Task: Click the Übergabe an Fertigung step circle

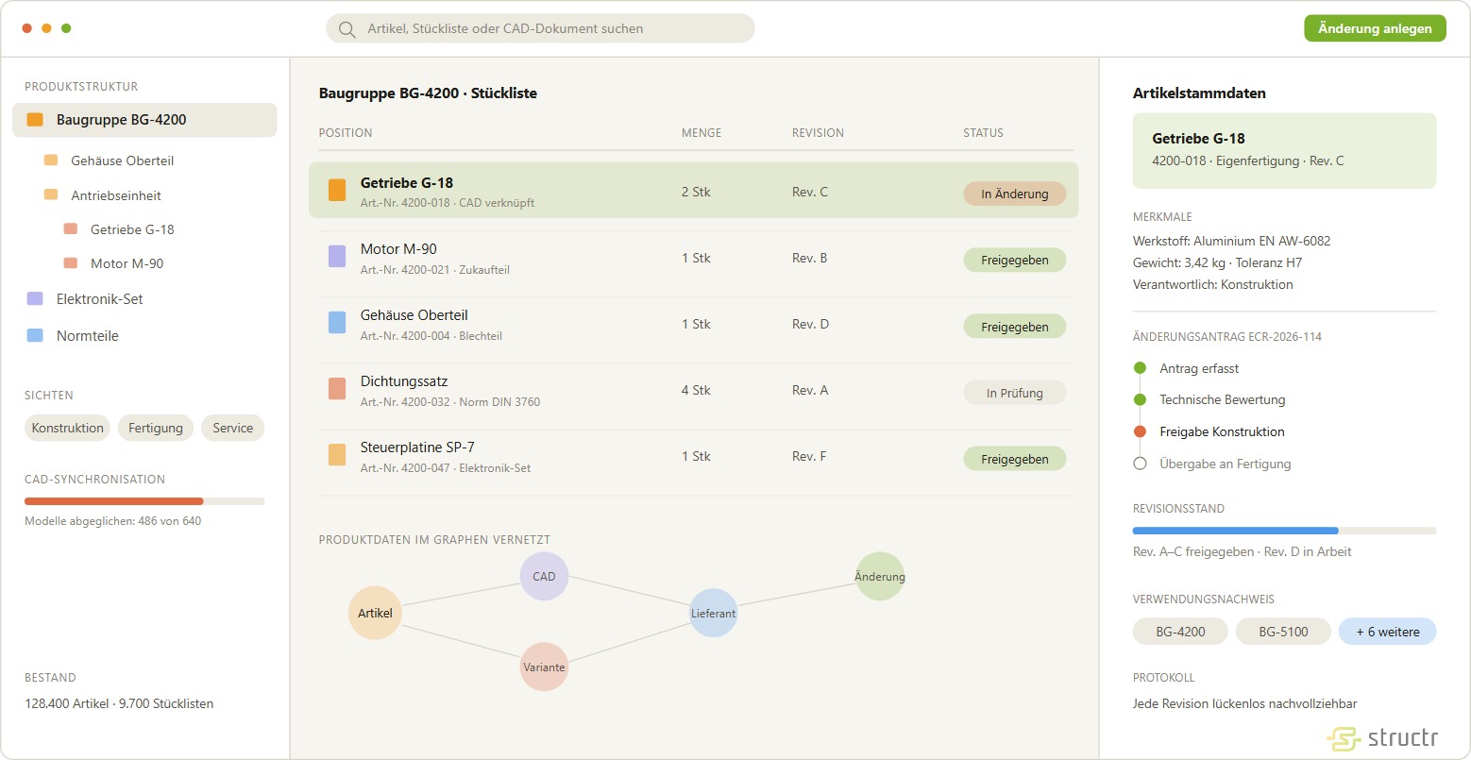Action: [x=1140, y=464]
